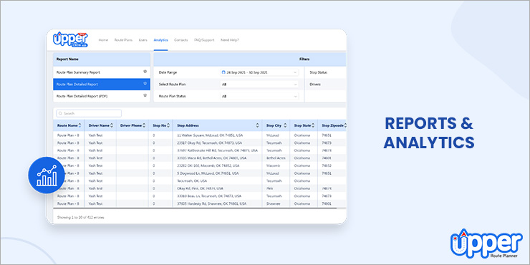Image resolution: width=530 pixels, height=265 pixels.
Task: Click the Upper Route Planner logo bottom right
Action: pyautogui.click(x=486, y=243)
